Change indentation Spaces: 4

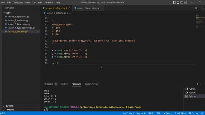tap(141, 113)
